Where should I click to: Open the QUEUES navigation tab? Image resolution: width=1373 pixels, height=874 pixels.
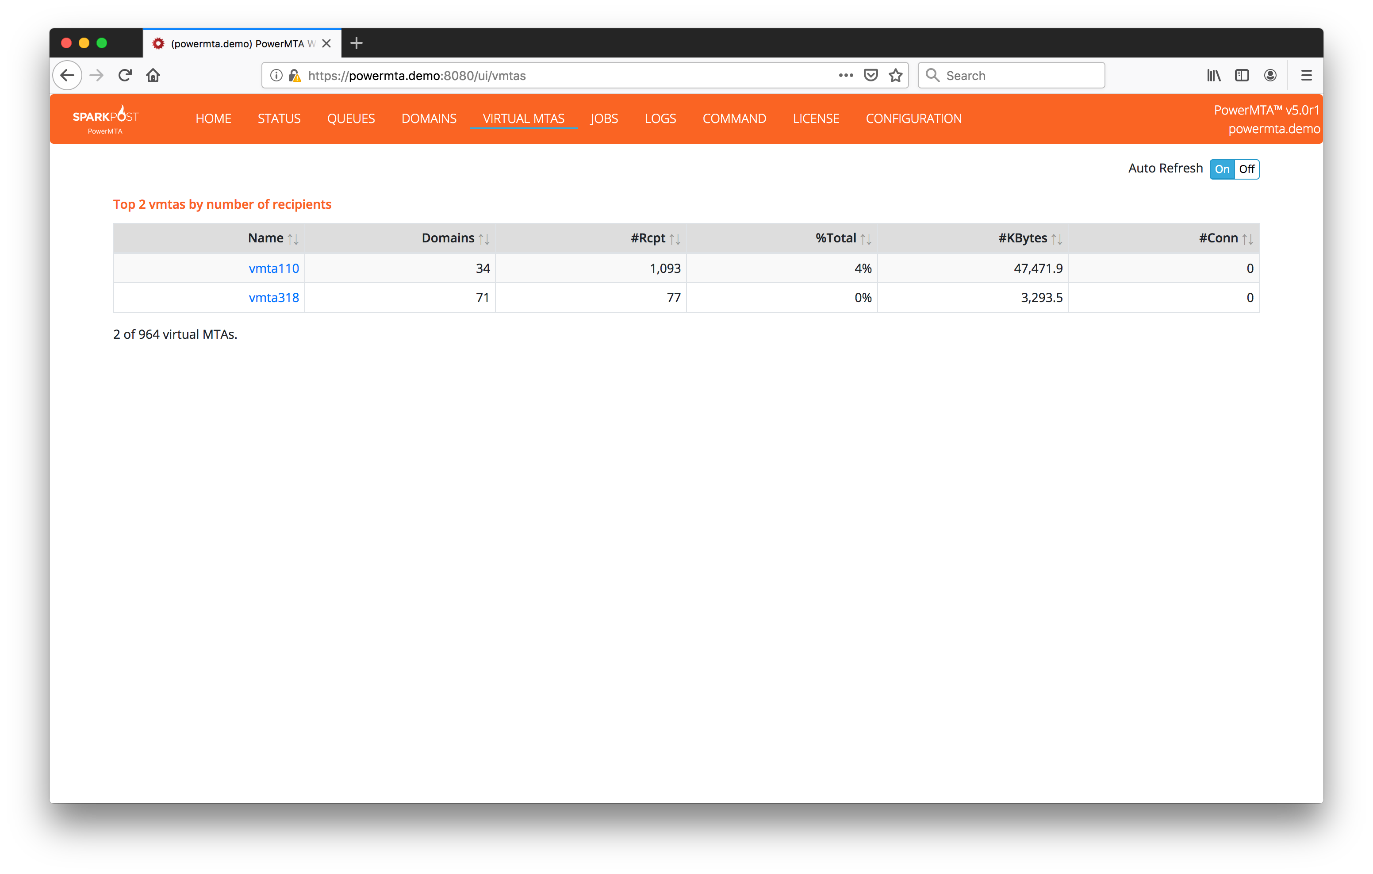coord(351,119)
